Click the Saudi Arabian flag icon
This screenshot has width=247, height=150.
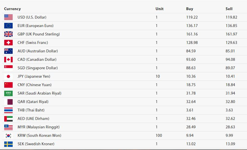pos(8,93)
